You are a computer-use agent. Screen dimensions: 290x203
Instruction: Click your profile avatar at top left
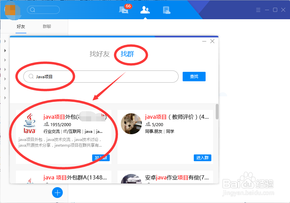[12, 11]
